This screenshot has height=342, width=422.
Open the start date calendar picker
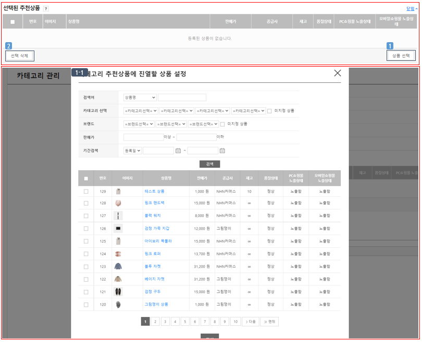pos(178,150)
